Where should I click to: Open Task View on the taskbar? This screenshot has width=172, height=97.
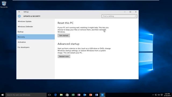(x=49, y=95)
